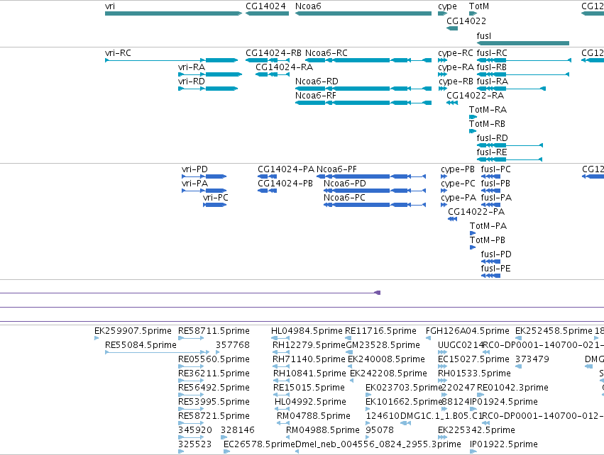Click transcript Ncoa6-RF
The image size is (604, 455).
point(363,103)
